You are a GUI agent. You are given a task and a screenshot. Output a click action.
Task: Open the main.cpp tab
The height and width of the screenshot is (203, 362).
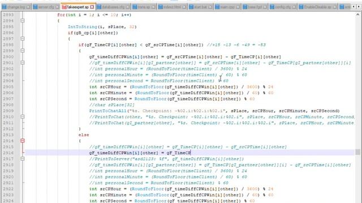pos(227,7)
